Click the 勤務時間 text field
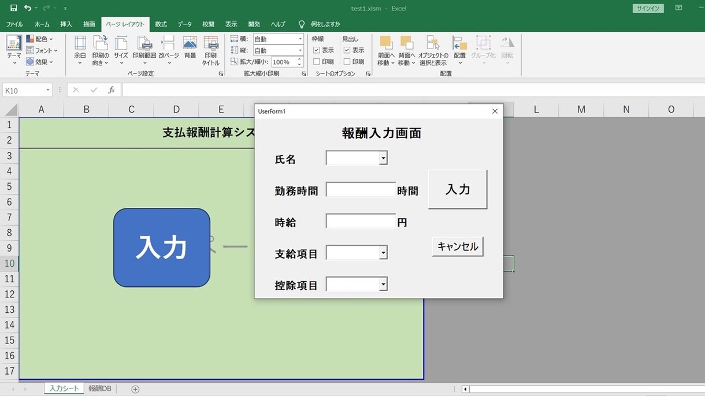 361,189
